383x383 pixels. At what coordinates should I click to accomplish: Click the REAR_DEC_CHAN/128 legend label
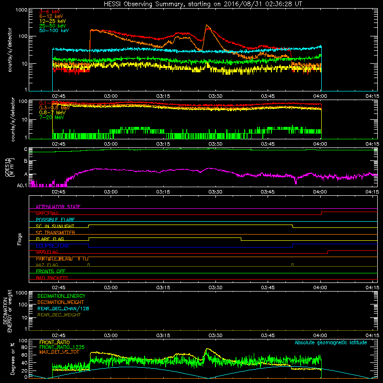point(63,308)
